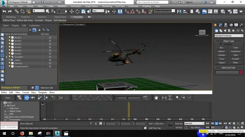Expand the Group001 tree node
The image size is (245, 137).
point(7,57)
